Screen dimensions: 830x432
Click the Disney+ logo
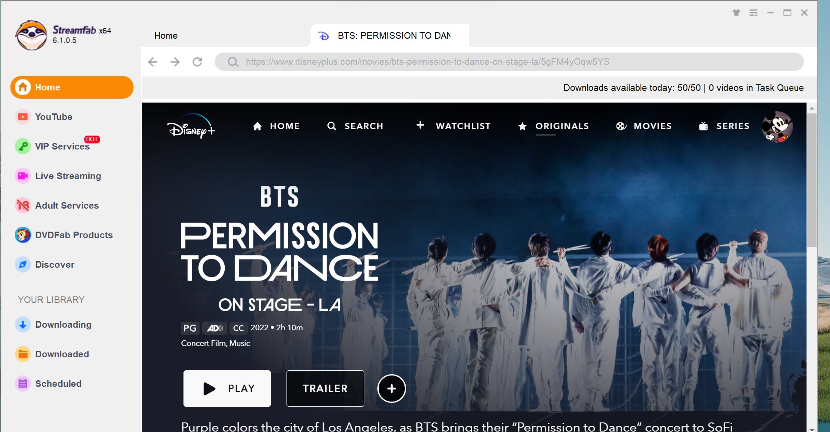tap(191, 126)
